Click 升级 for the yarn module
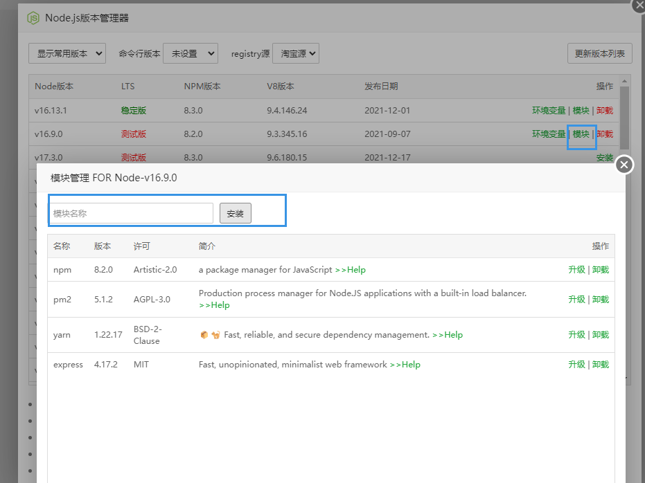This screenshot has height=483, width=645. tap(576, 335)
